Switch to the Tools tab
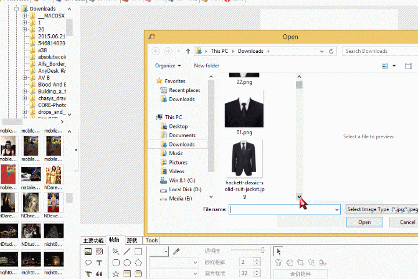Screen dimensions: 418x279 pyautogui.click(x=152, y=240)
